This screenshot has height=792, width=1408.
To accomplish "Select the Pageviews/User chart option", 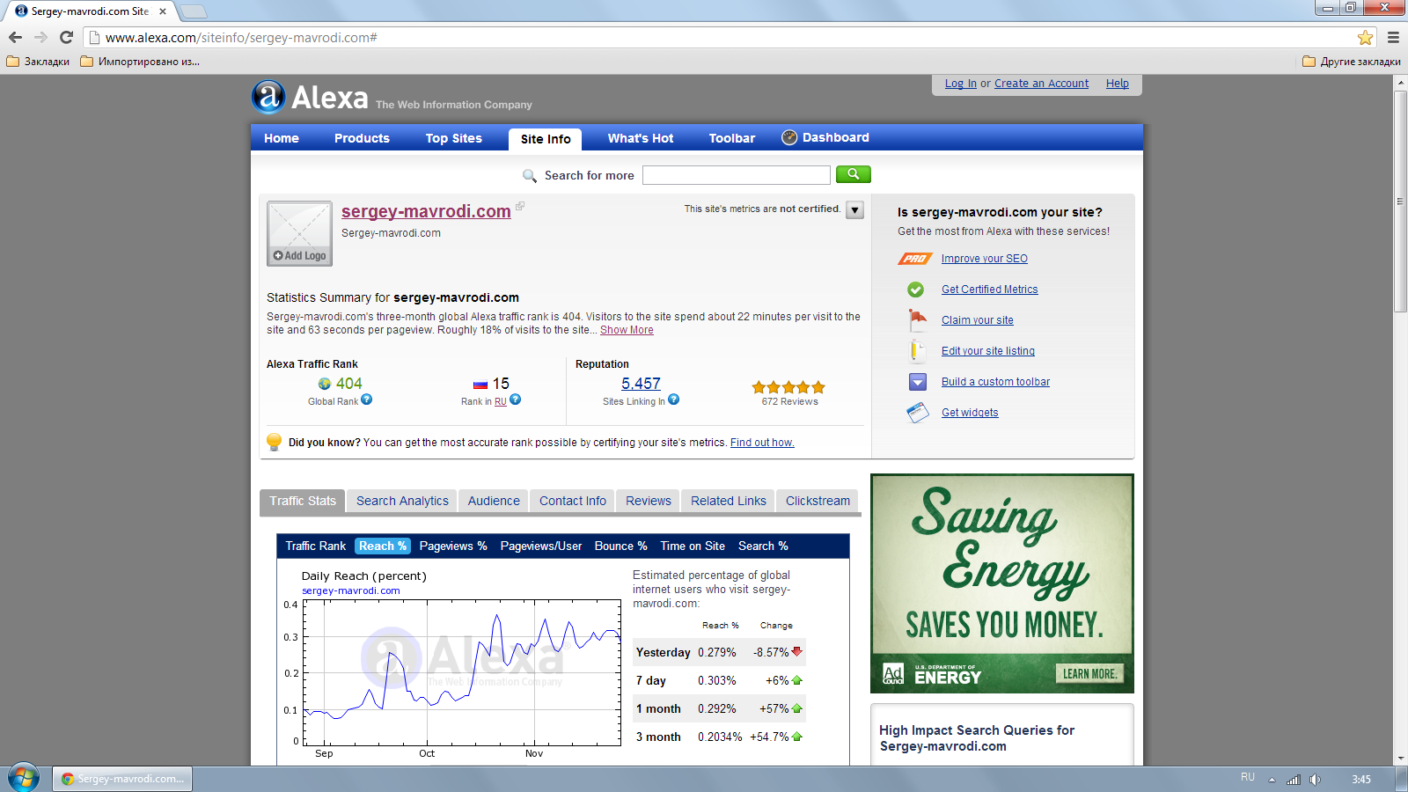I will (541, 546).
